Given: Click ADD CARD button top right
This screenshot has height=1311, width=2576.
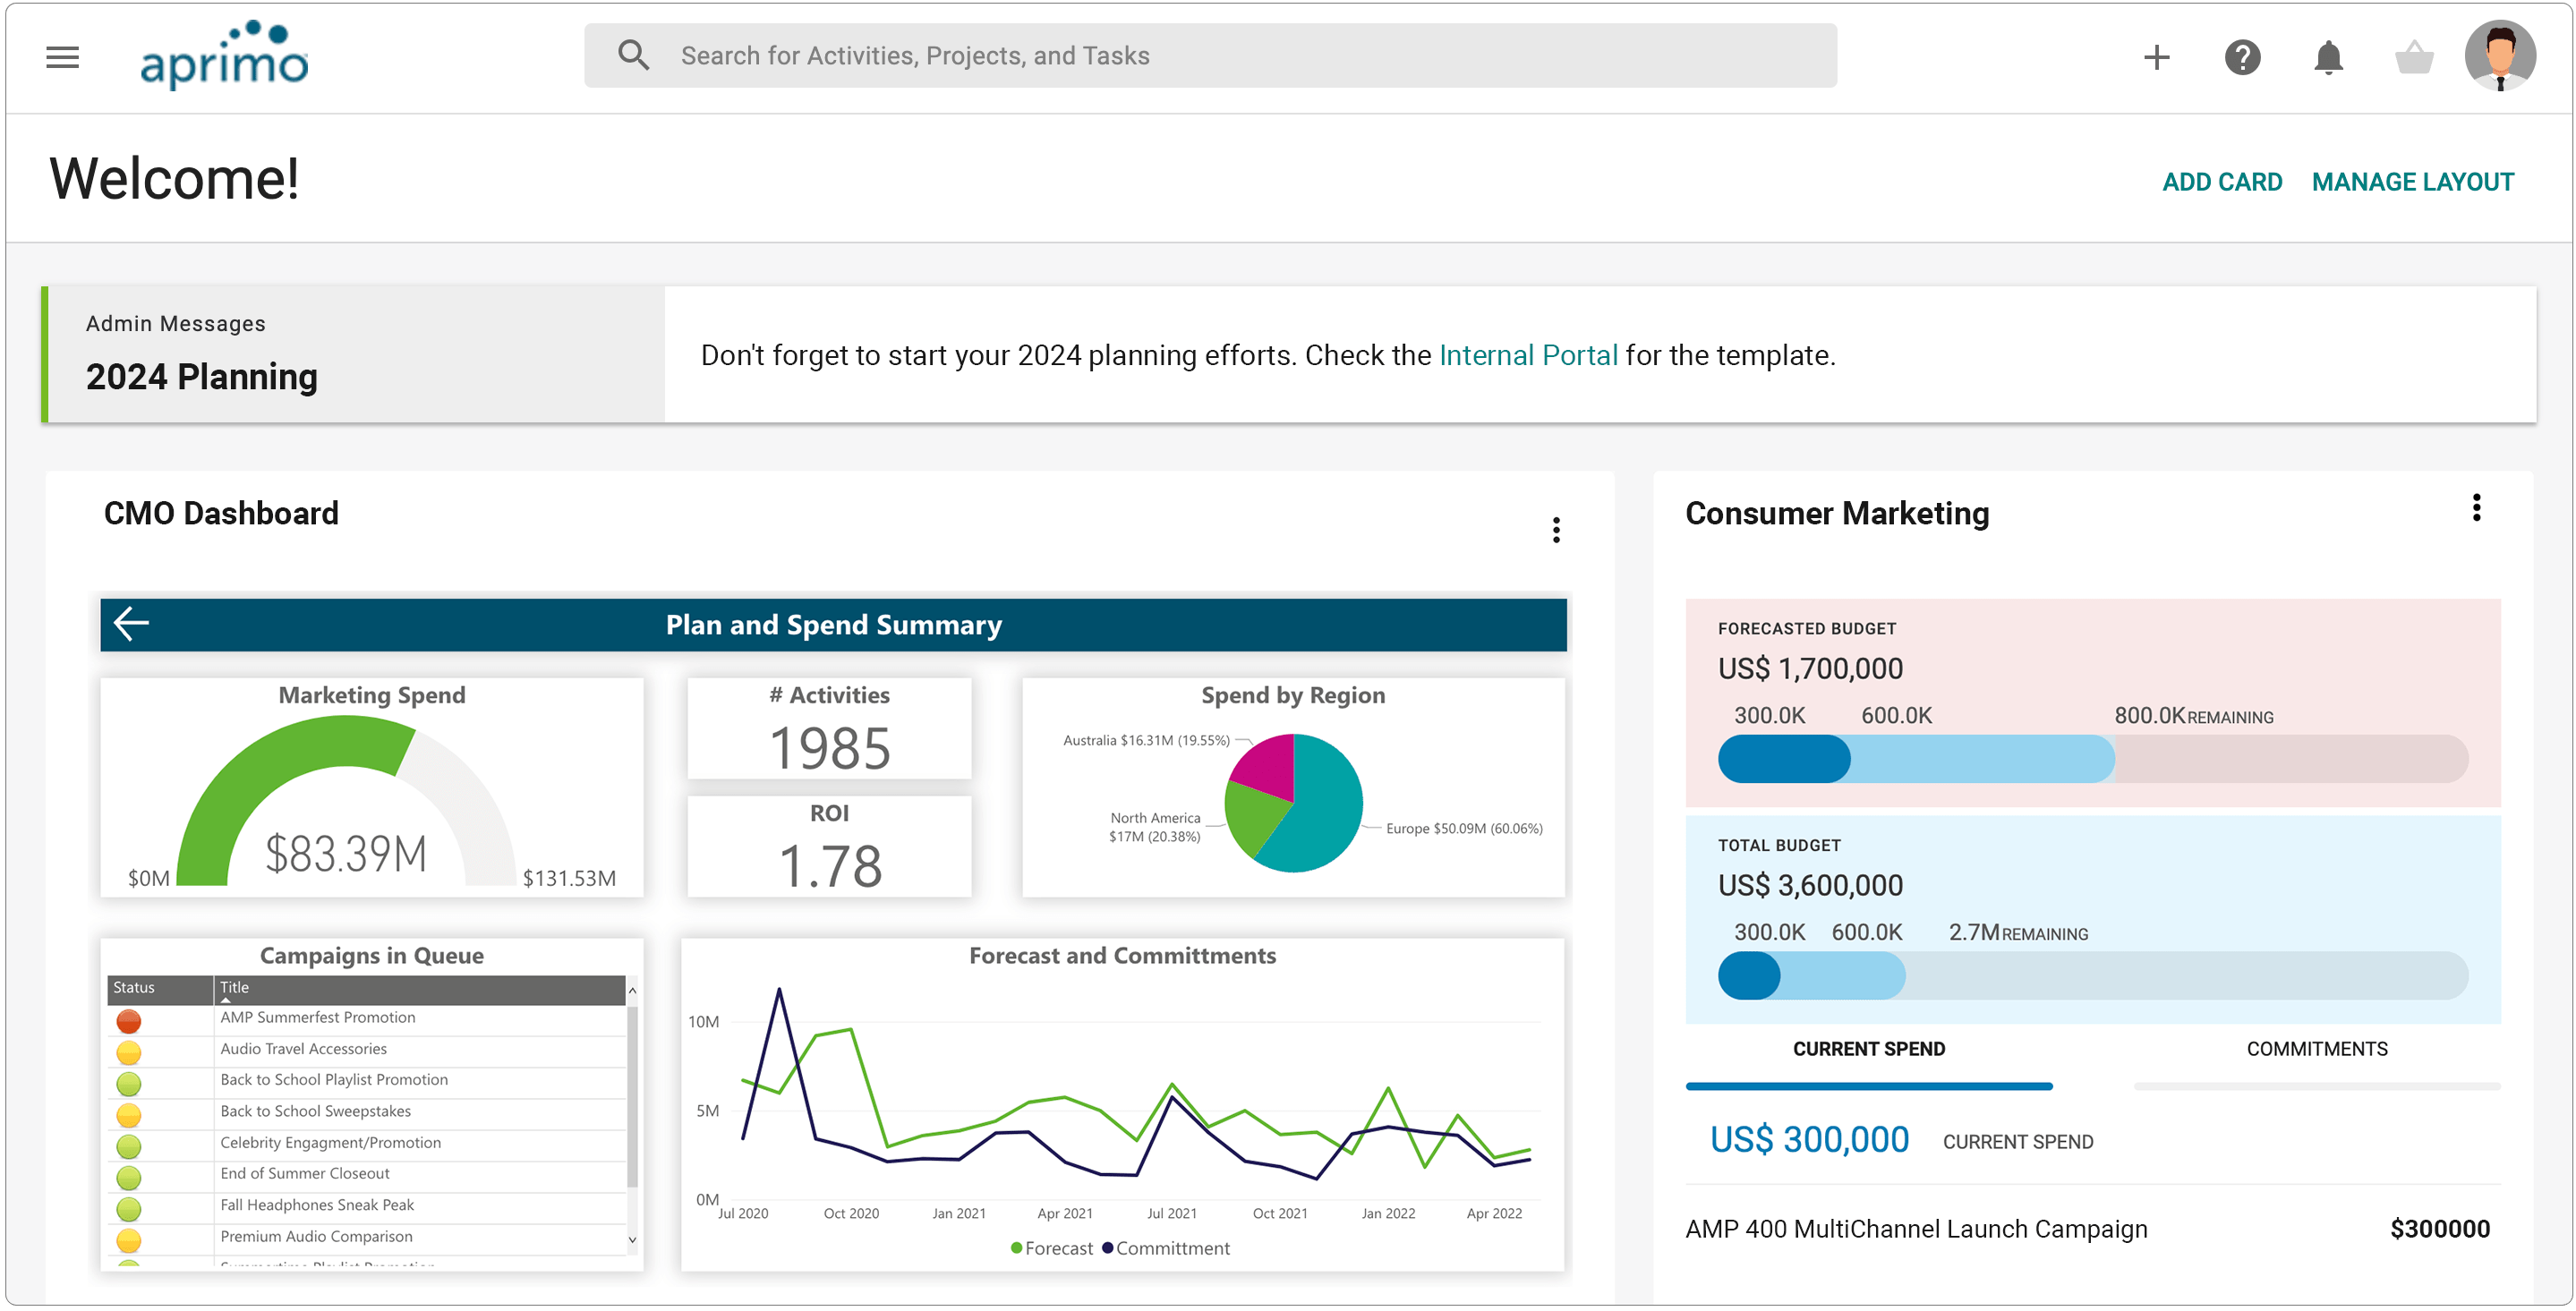Looking at the screenshot, I should [2223, 181].
